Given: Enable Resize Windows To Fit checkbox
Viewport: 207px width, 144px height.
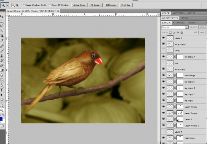Looking at the screenshot, I should 24,5.
